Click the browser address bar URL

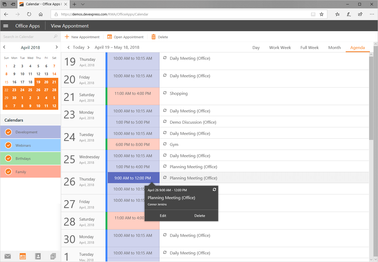[x=105, y=14]
